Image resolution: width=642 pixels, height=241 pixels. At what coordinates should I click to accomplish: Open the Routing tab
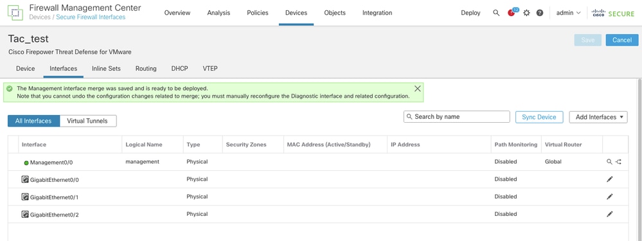click(x=146, y=69)
